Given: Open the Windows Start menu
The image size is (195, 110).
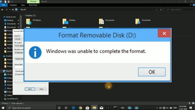Looking at the screenshot, I should point(3,108).
